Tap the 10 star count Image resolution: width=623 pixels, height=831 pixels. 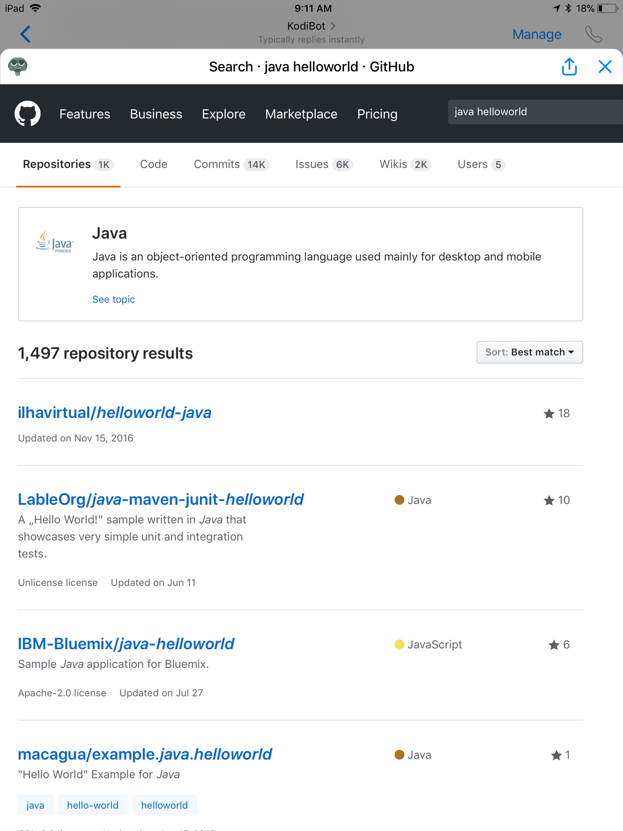click(x=564, y=500)
